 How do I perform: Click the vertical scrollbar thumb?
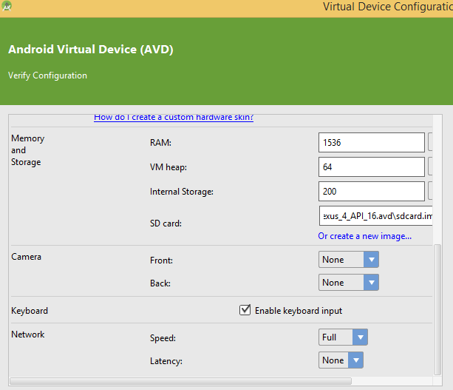437,311
